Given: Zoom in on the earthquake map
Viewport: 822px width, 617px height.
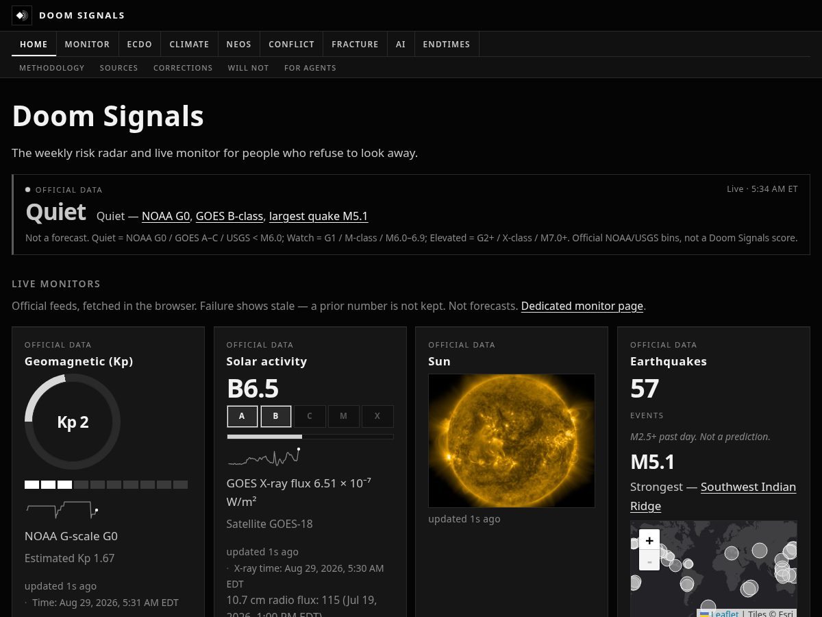Looking at the screenshot, I should [649, 540].
